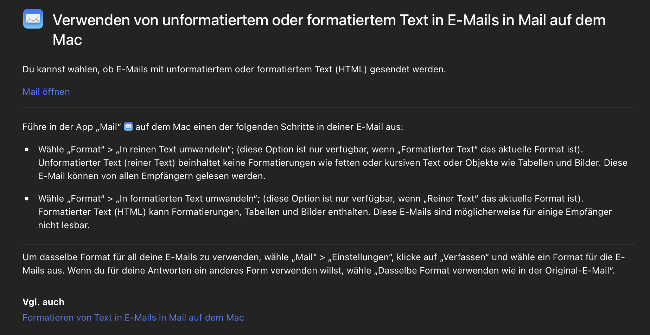Click the "Vgl. auch" heading
The image size is (650, 335).
(x=43, y=302)
